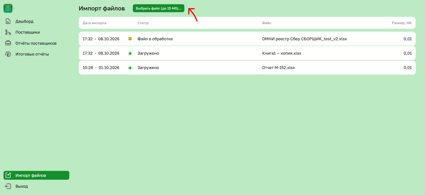Click the yellow clock icon for Файл в обработке

coord(130,39)
